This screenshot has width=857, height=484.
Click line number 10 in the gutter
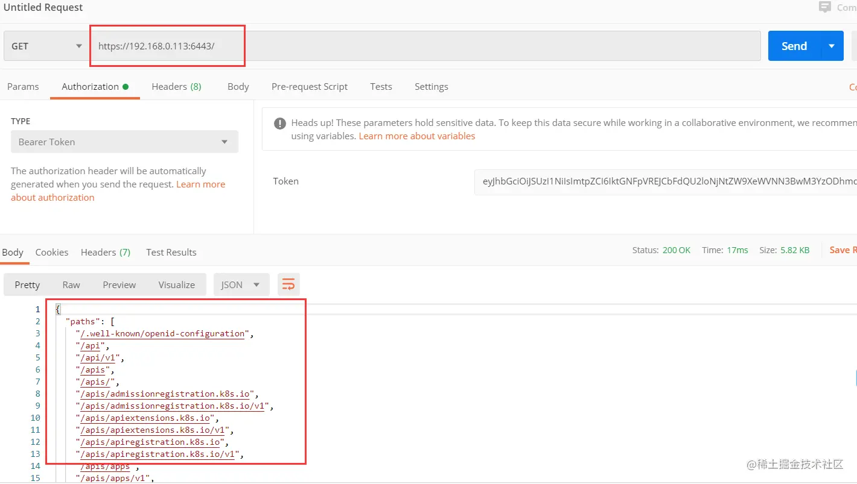click(x=35, y=418)
